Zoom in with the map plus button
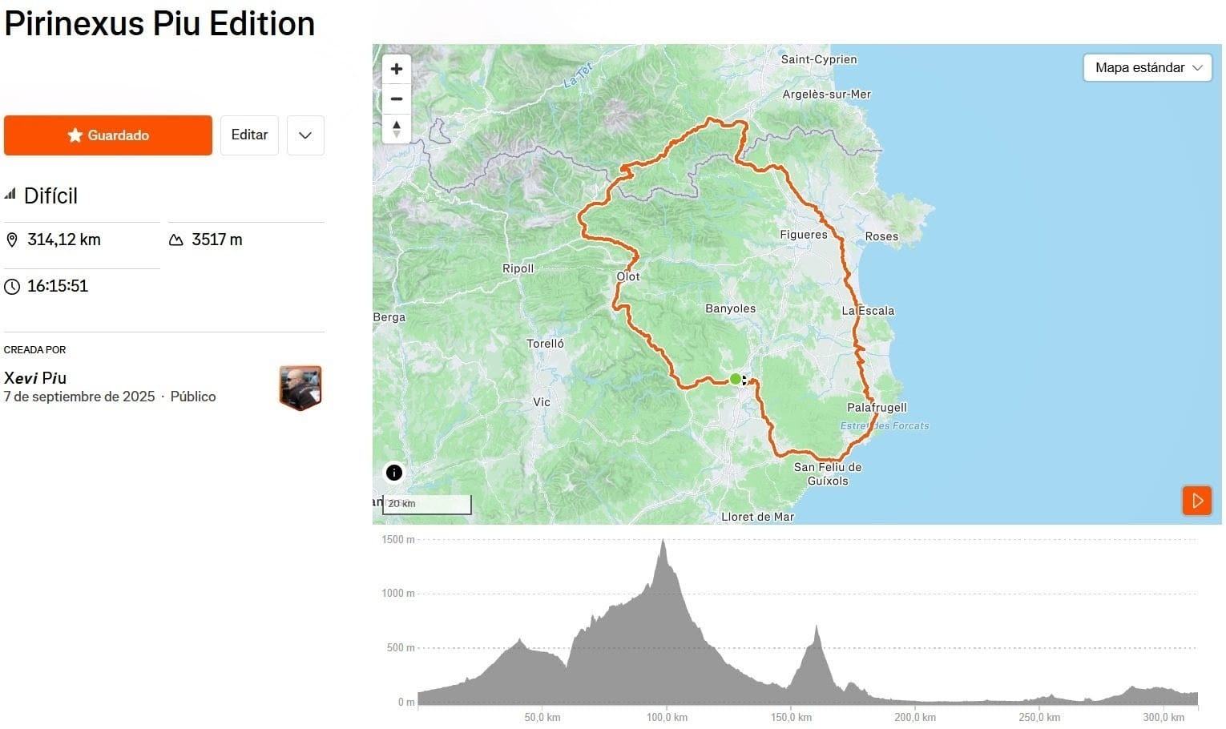1226x729 pixels. (396, 69)
